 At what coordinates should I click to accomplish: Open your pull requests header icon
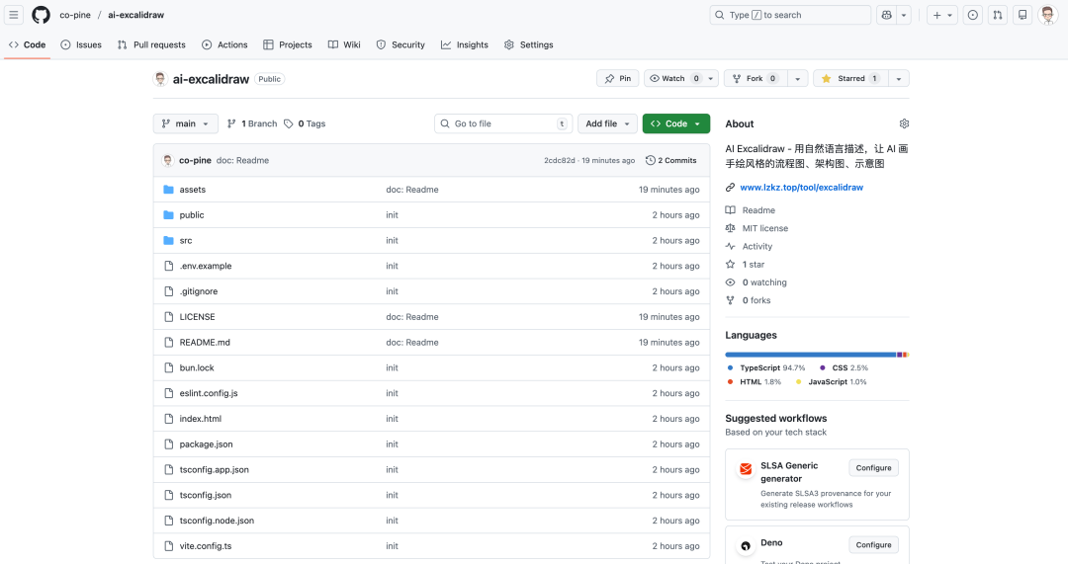click(x=998, y=15)
